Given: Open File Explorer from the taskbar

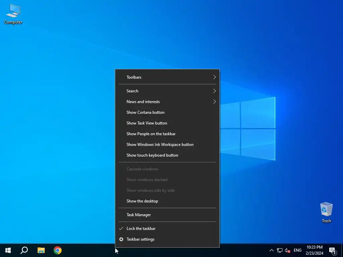Looking at the screenshot, I should 41,250.
